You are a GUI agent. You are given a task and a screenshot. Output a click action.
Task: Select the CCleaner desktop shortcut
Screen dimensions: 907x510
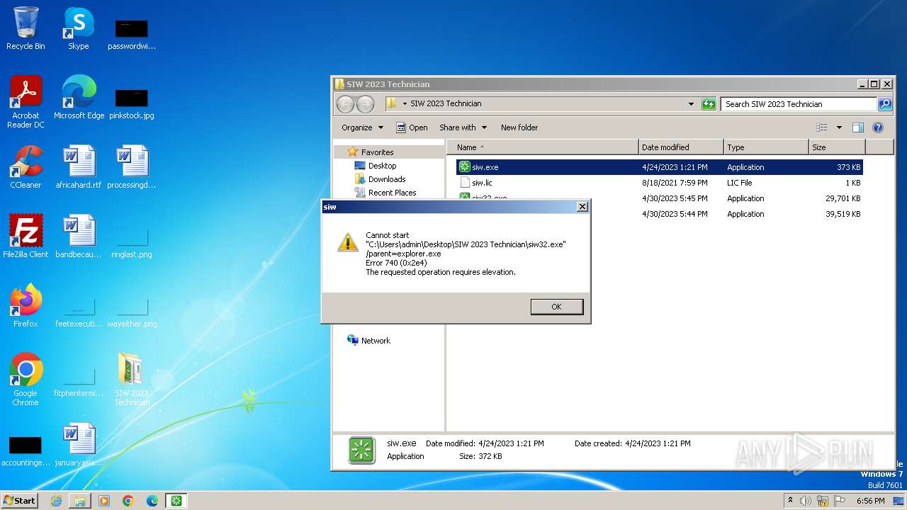click(26, 167)
